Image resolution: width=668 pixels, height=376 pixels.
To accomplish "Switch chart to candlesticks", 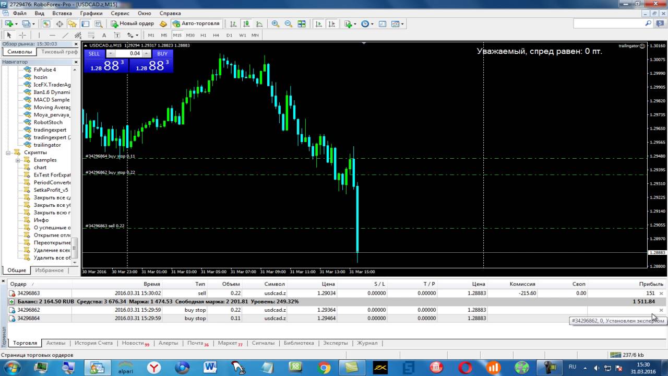I will click(246, 24).
